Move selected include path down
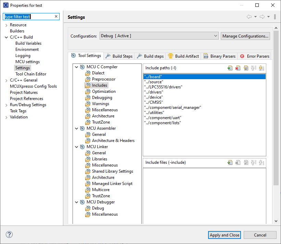Viewport: 281px width, 244px height. pos(261,68)
